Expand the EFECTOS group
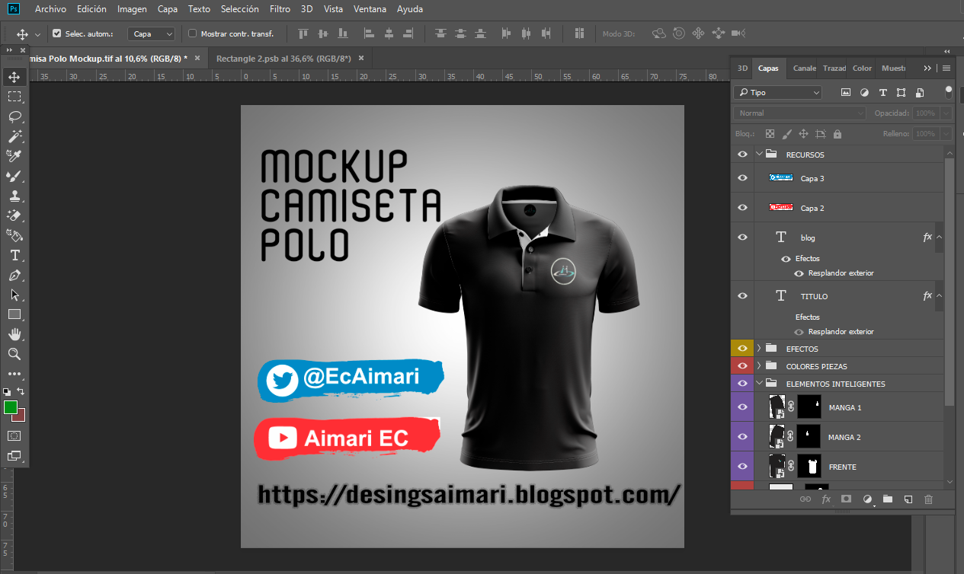Image resolution: width=964 pixels, height=574 pixels. 758,348
